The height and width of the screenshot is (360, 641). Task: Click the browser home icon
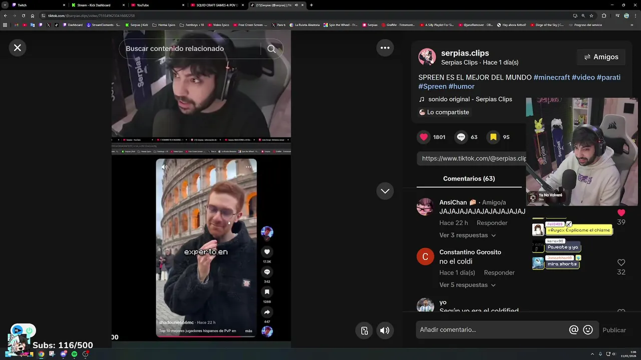point(33,15)
